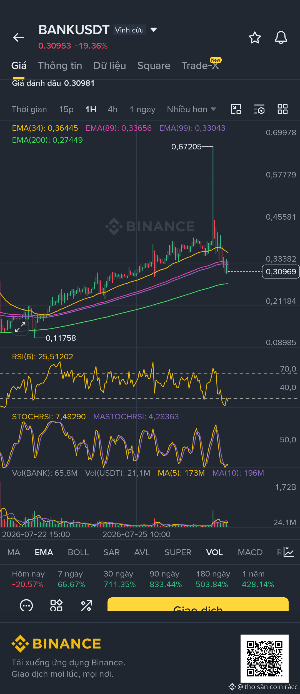Tap the 90 ngày 833.44% performance
300x694 pixels.
click(x=166, y=579)
